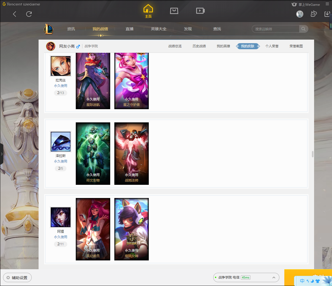
Task: Click the League of Legends logo icon
Action: pyautogui.click(x=49, y=29)
